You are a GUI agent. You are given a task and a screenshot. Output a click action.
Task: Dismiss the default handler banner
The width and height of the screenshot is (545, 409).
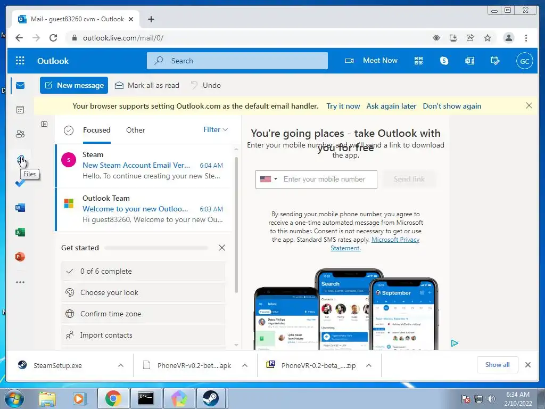pyautogui.click(x=529, y=106)
